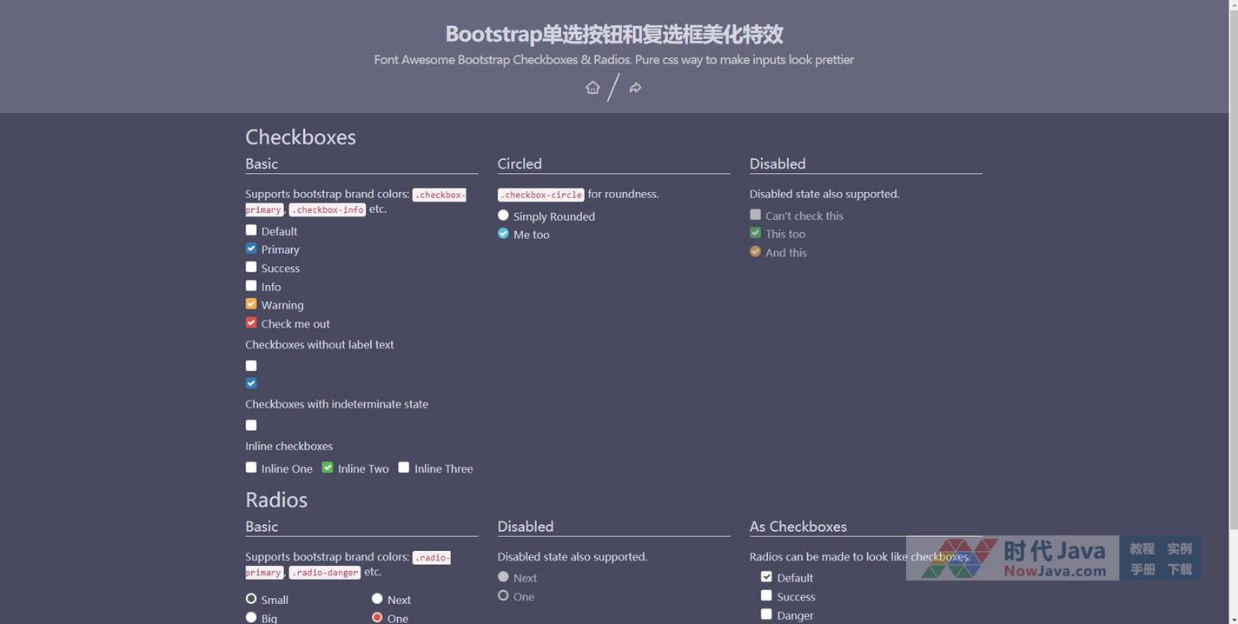The height and width of the screenshot is (624, 1238).
Task: Click the .checkbox-circle code tag
Action: coord(540,195)
